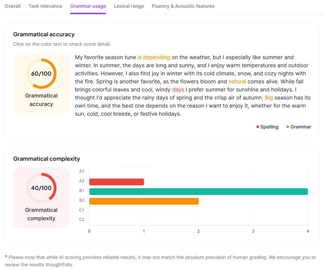The width and height of the screenshot is (324, 270).
Task: Go to Fluency & Acoustic features tab
Action: [183, 6]
